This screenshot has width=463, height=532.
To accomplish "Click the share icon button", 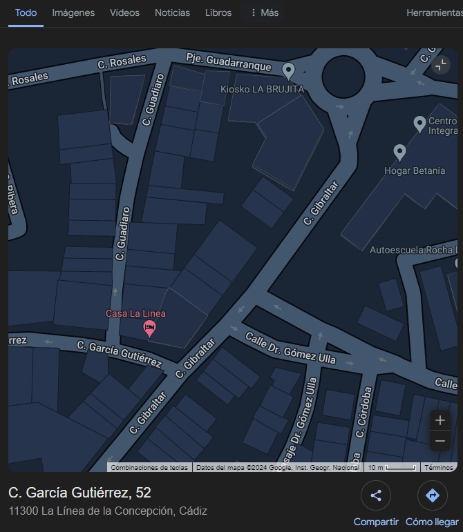I will [376, 495].
